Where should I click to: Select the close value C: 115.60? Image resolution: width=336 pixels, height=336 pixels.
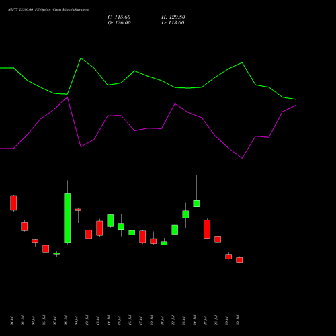119,17
